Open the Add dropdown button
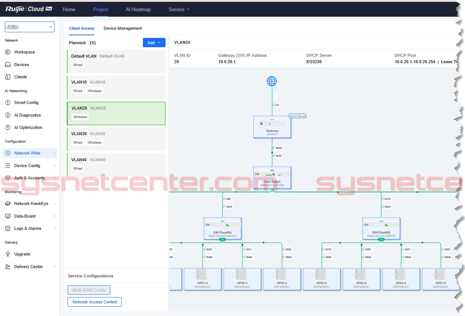This screenshot has width=465, height=316. [154, 43]
